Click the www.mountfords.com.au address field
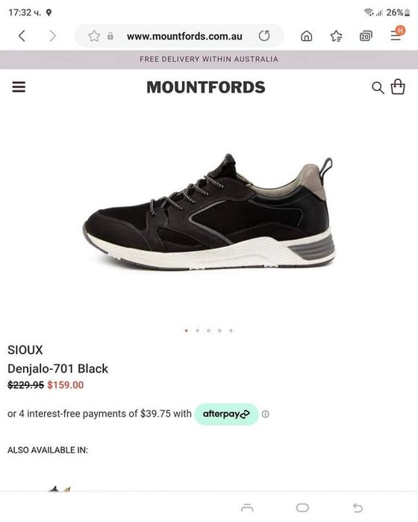418x522 pixels. tap(184, 36)
